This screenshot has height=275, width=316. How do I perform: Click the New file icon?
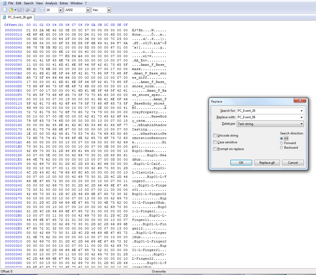5,10
